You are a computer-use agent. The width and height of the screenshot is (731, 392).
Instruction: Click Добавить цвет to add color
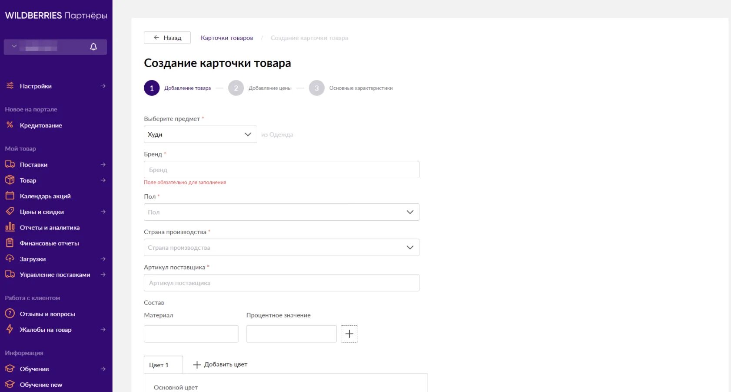click(220, 365)
